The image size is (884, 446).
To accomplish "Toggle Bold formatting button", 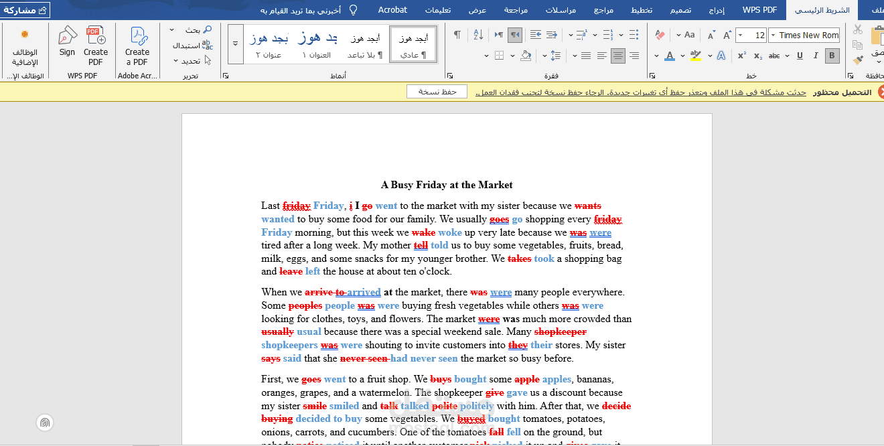I will (832, 56).
